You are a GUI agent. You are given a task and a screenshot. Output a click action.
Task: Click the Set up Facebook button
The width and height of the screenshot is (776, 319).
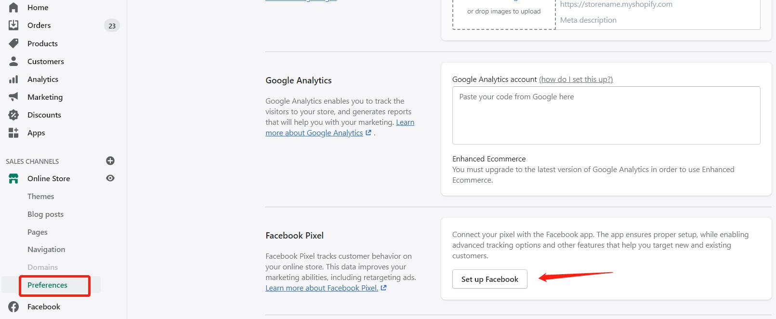click(x=490, y=279)
